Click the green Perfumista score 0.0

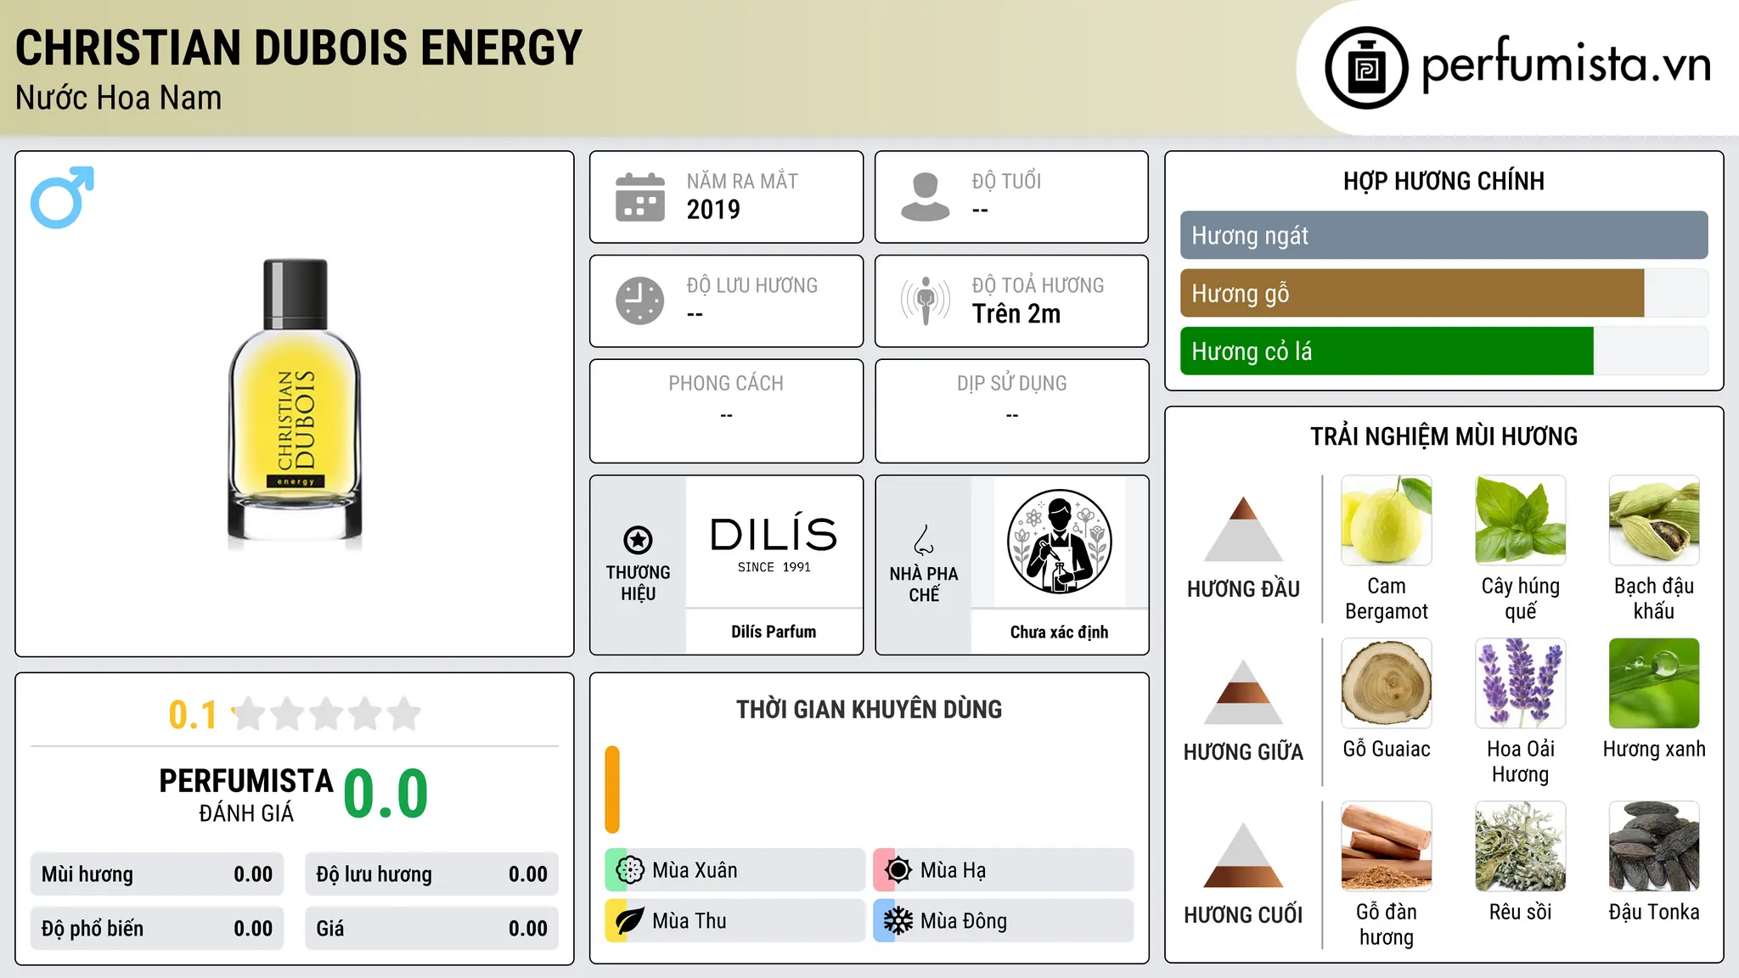386,794
